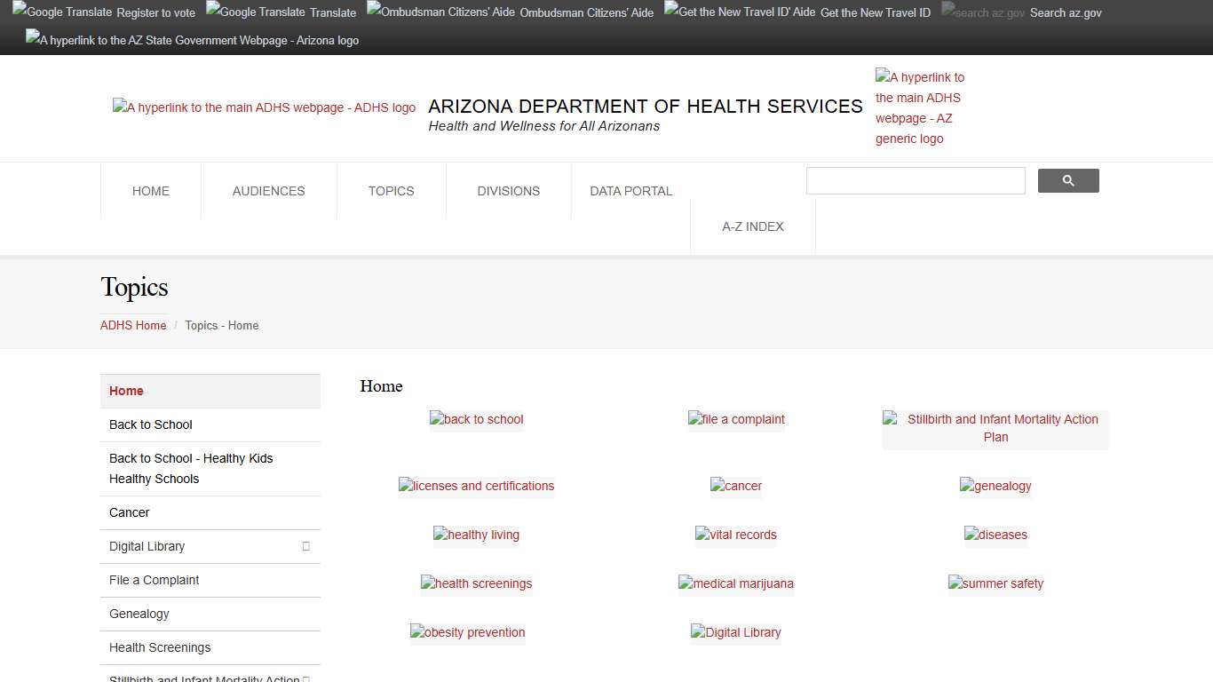Go to the A-Z Index page

[752, 226]
